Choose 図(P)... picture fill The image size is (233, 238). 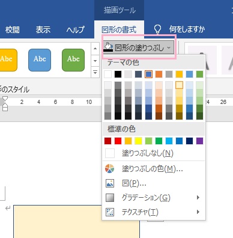(154, 183)
